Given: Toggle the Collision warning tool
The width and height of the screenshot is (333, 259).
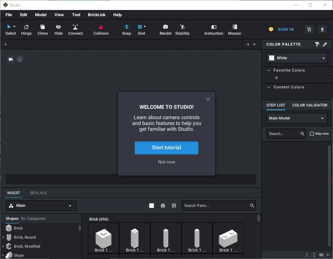Looking at the screenshot, I should 101,30.
